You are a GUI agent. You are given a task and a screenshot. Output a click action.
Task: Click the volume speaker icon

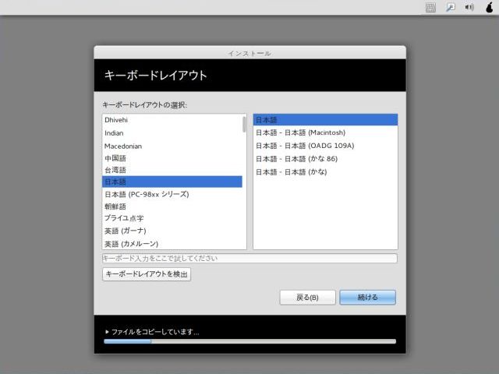469,7
